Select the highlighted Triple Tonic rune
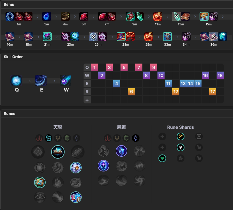The image size is (233, 210). [40, 182]
